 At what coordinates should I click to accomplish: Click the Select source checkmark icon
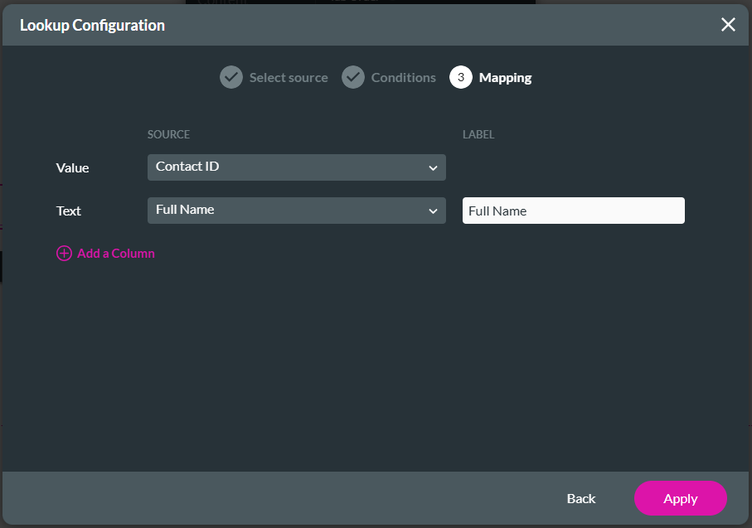tap(231, 77)
